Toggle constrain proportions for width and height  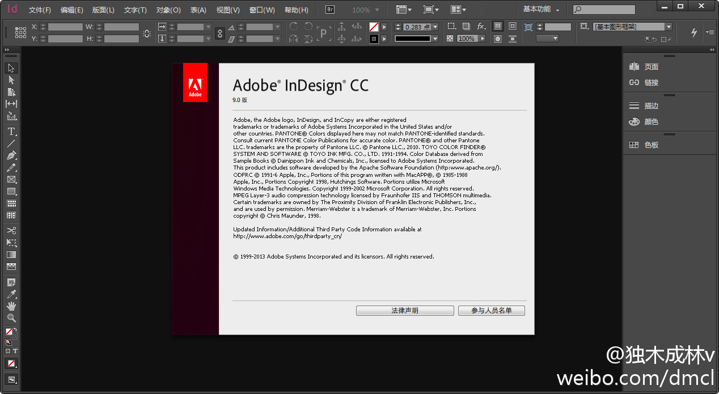click(x=147, y=33)
